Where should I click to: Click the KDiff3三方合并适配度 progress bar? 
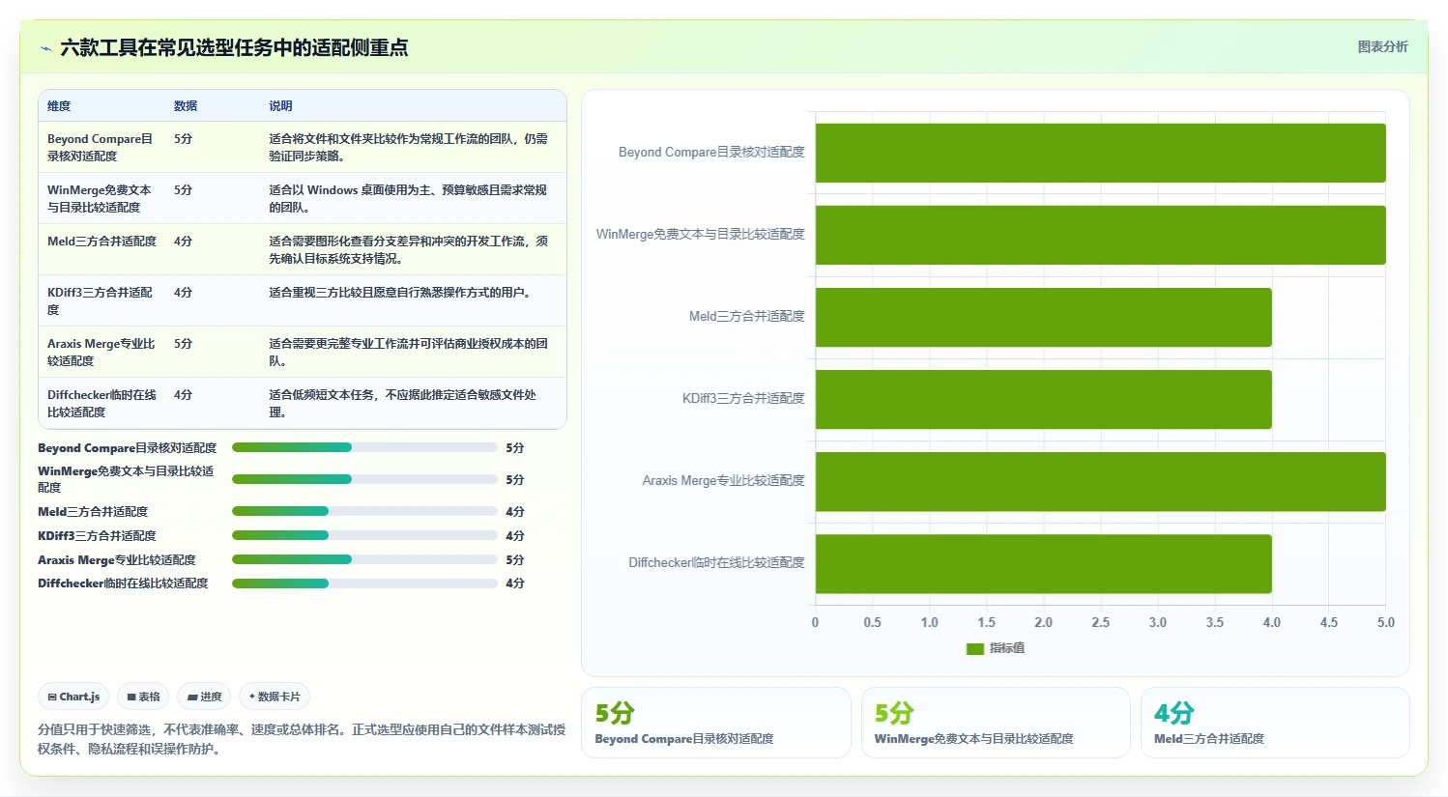click(x=364, y=535)
